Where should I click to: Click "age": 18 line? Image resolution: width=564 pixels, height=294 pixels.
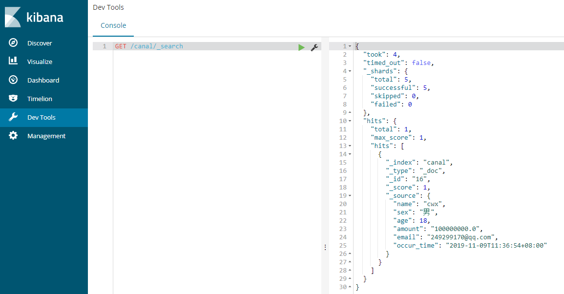point(412,221)
